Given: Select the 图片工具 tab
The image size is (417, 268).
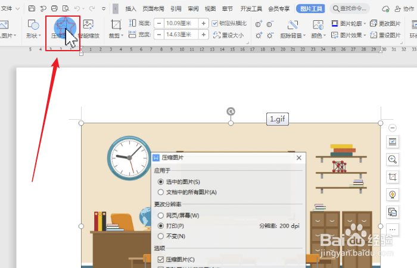Looking at the screenshot, I should pyautogui.click(x=311, y=9).
